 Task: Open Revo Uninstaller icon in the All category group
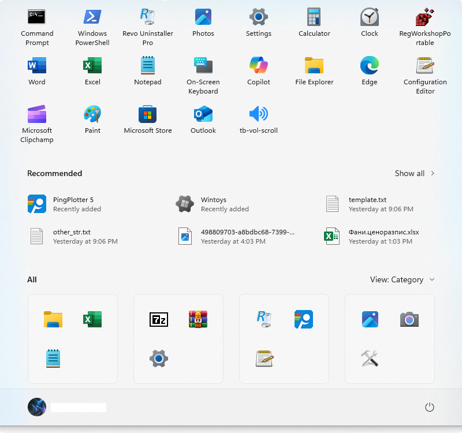click(x=264, y=319)
